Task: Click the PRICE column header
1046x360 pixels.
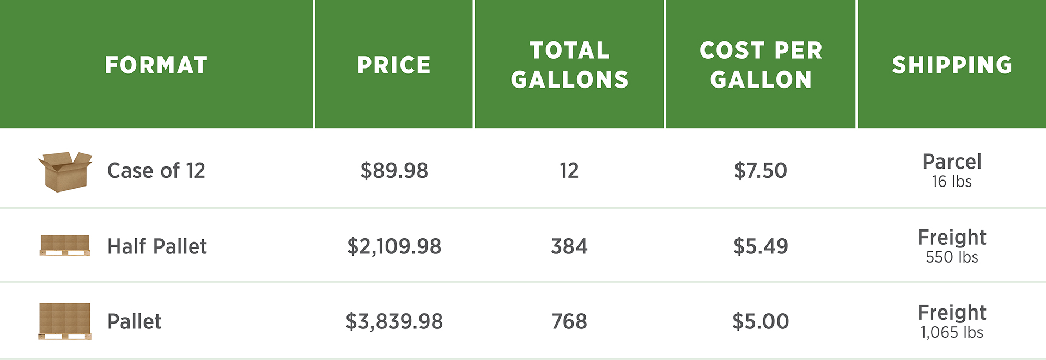Action: pos(394,65)
